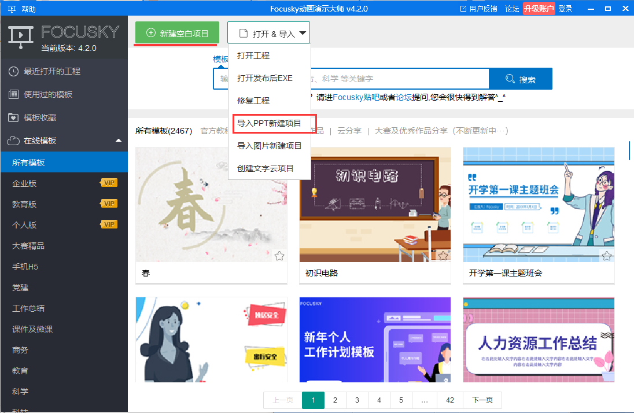Click the 新建空白项目 button
Image resolution: width=634 pixels, height=413 pixels.
(176, 32)
